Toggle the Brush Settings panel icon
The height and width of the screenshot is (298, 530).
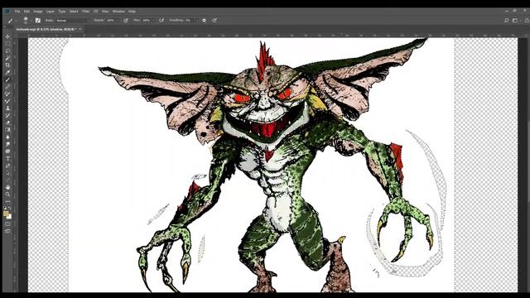[x=38, y=21]
